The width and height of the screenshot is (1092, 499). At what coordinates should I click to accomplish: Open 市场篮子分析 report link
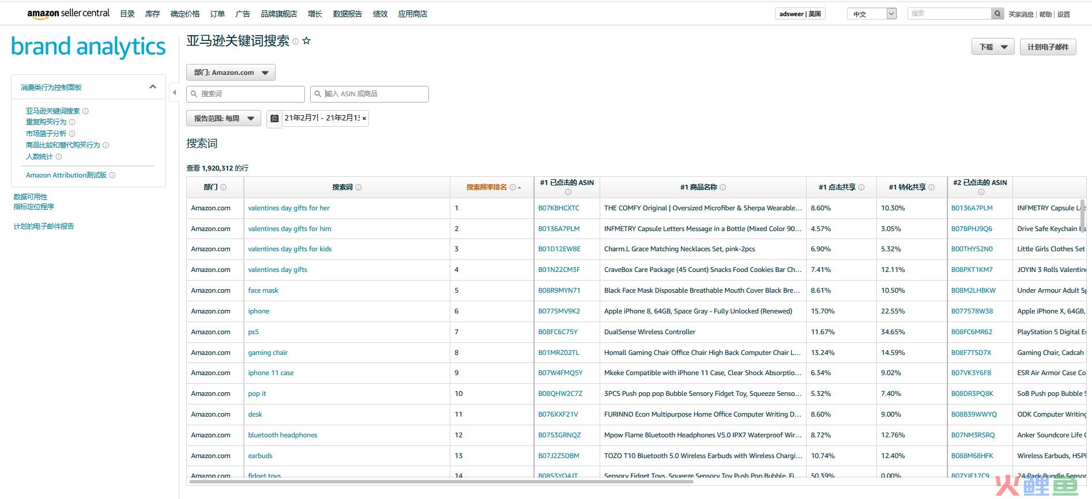coord(46,134)
